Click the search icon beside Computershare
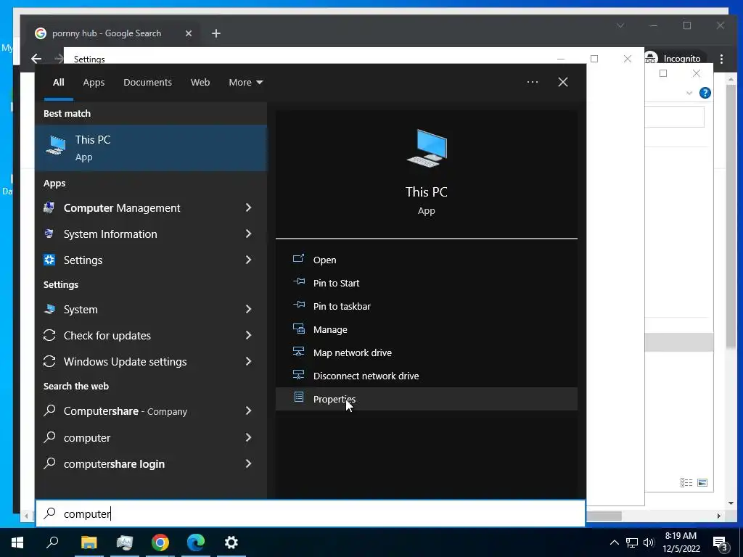The width and height of the screenshot is (743, 557). point(49,410)
